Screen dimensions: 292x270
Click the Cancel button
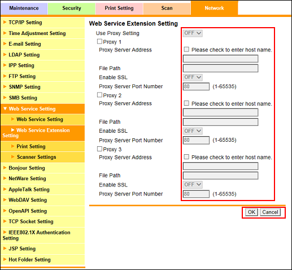click(x=270, y=212)
